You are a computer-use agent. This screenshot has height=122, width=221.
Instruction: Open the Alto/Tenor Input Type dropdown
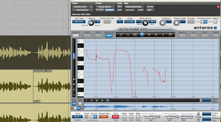click(x=79, y=22)
